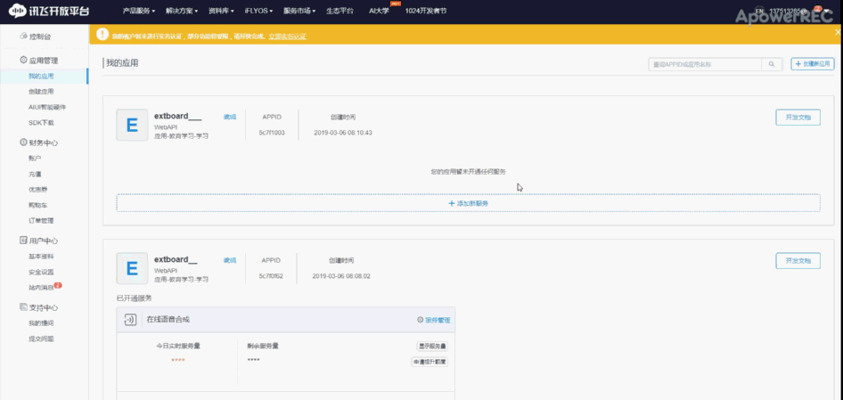Open 充值 in the sidebar
Viewport: 843px width, 400px height.
(35, 175)
